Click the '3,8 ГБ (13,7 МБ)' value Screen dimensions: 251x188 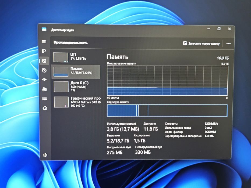tap(123, 129)
